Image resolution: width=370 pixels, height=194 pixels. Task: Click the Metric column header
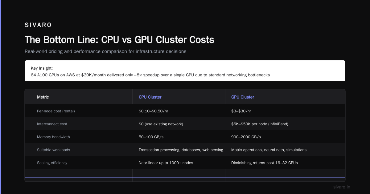click(43, 97)
